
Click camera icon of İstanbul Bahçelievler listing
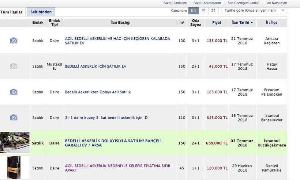click(14, 117)
